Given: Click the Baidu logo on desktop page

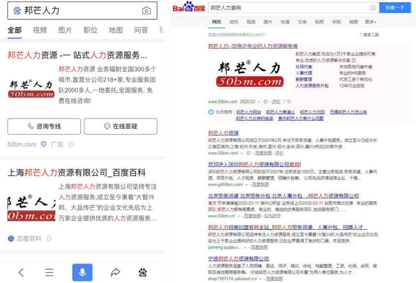Looking at the screenshot, I should pyautogui.click(x=189, y=7).
